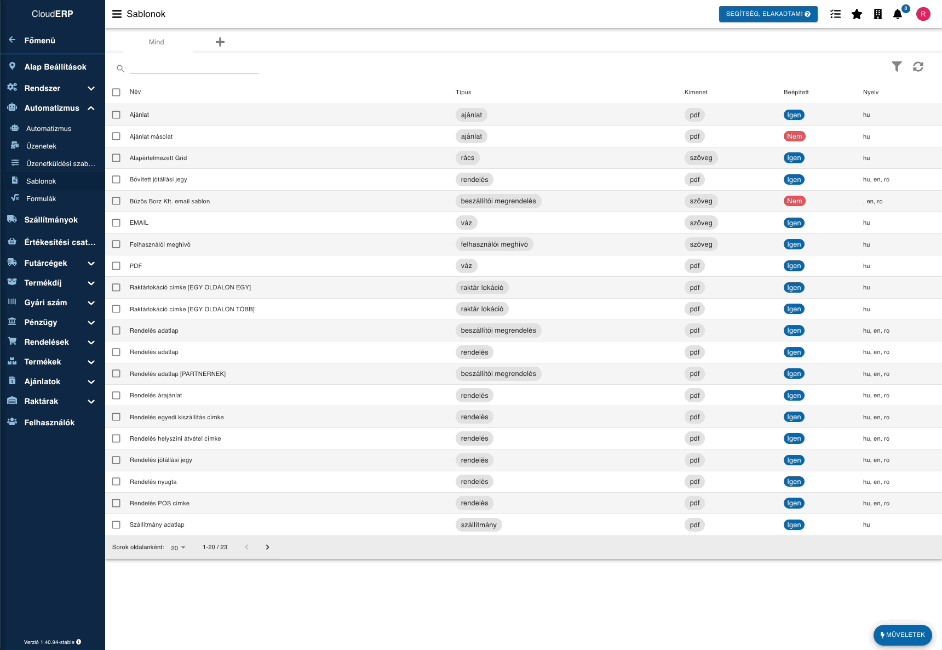This screenshot has width=942, height=650.
Task: Switch to the Mind tab
Action: 157,42
